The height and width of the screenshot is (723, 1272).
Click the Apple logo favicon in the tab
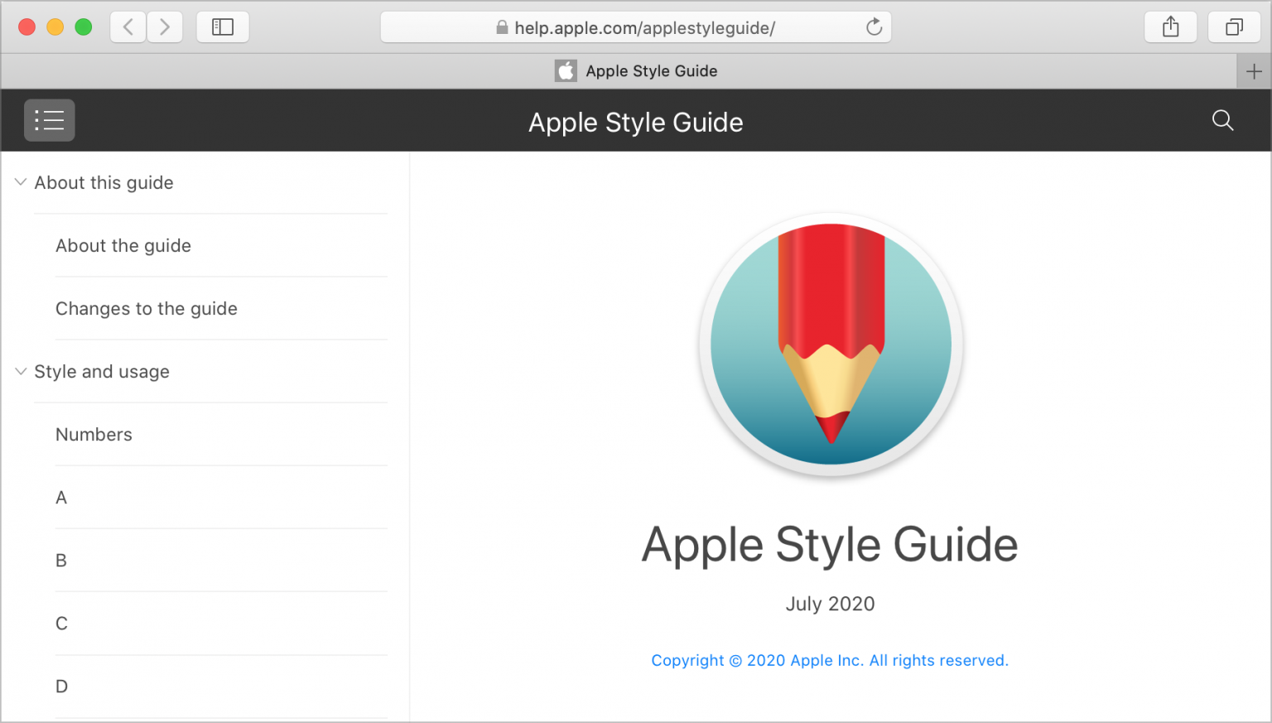pos(566,71)
